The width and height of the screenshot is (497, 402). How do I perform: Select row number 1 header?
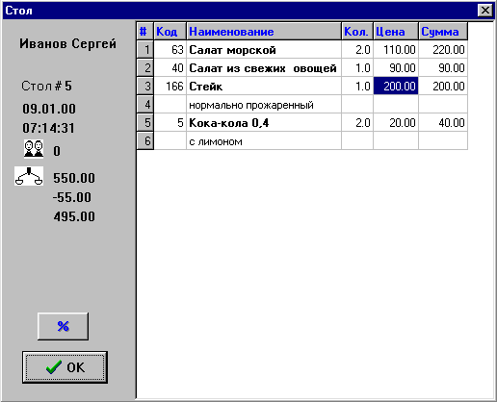[145, 50]
